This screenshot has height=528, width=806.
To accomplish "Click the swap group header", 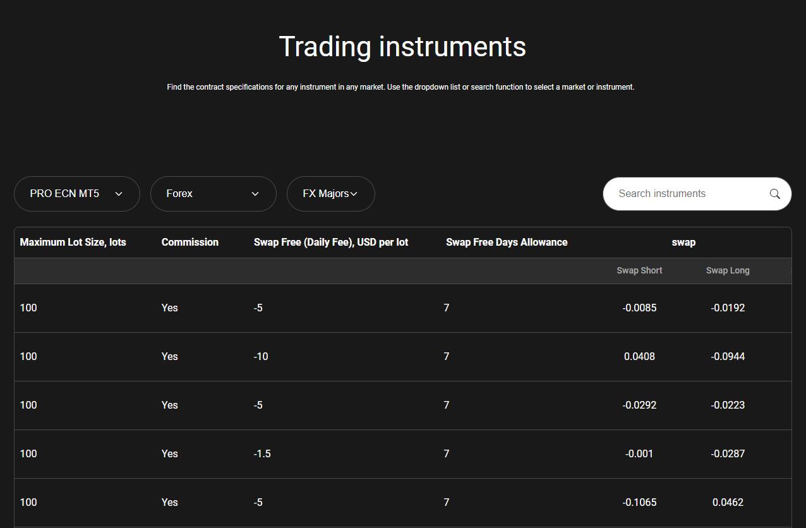I will 683,242.
